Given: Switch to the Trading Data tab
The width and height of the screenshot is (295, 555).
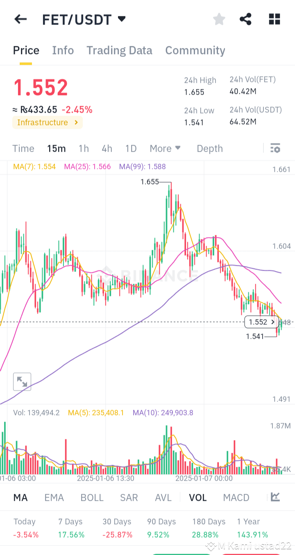Looking at the screenshot, I should (119, 50).
